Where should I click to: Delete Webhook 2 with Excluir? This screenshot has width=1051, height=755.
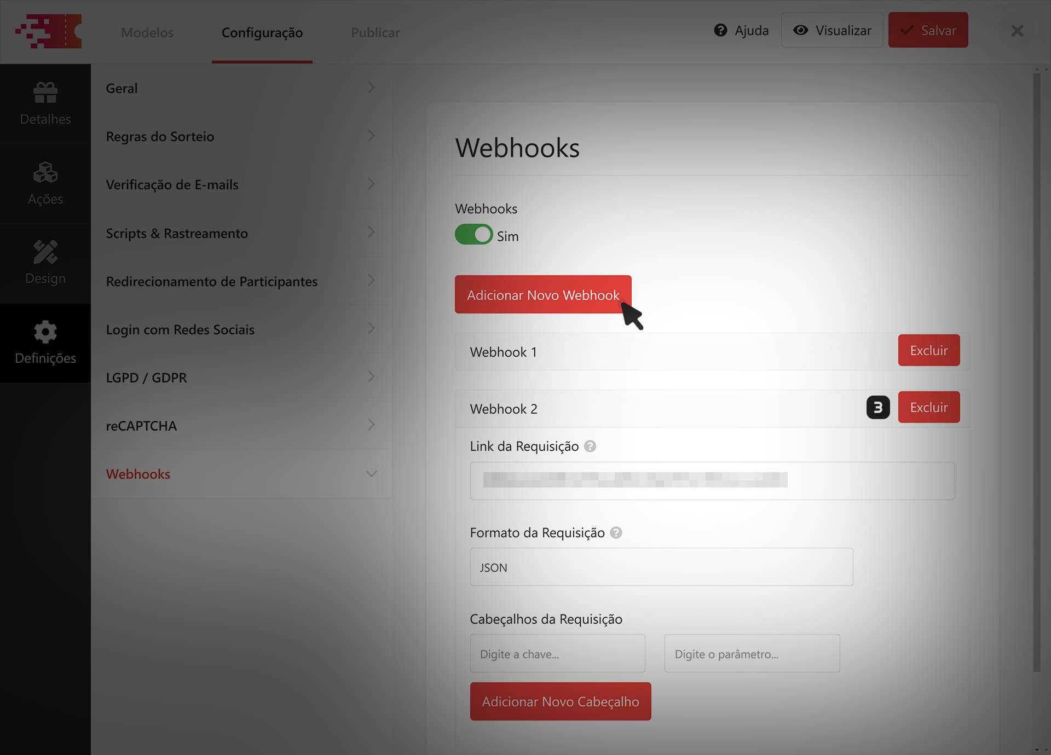click(x=929, y=407)
